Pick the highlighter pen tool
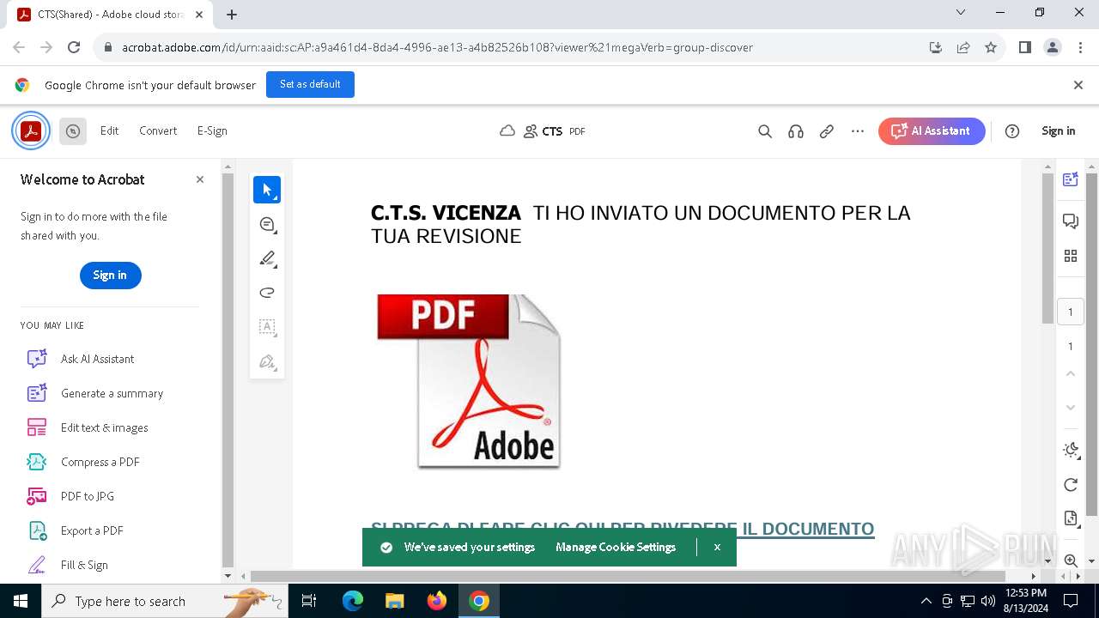1099x618 pixels. (267, 258)
